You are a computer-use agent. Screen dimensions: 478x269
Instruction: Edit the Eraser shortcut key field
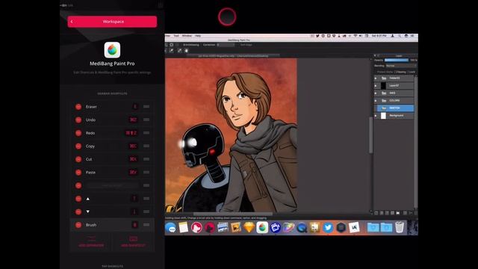pos(134,106)
